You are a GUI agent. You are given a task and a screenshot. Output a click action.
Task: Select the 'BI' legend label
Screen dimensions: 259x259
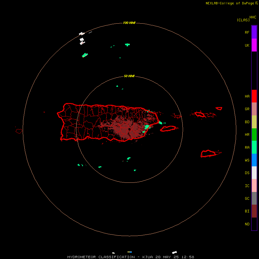247,211
